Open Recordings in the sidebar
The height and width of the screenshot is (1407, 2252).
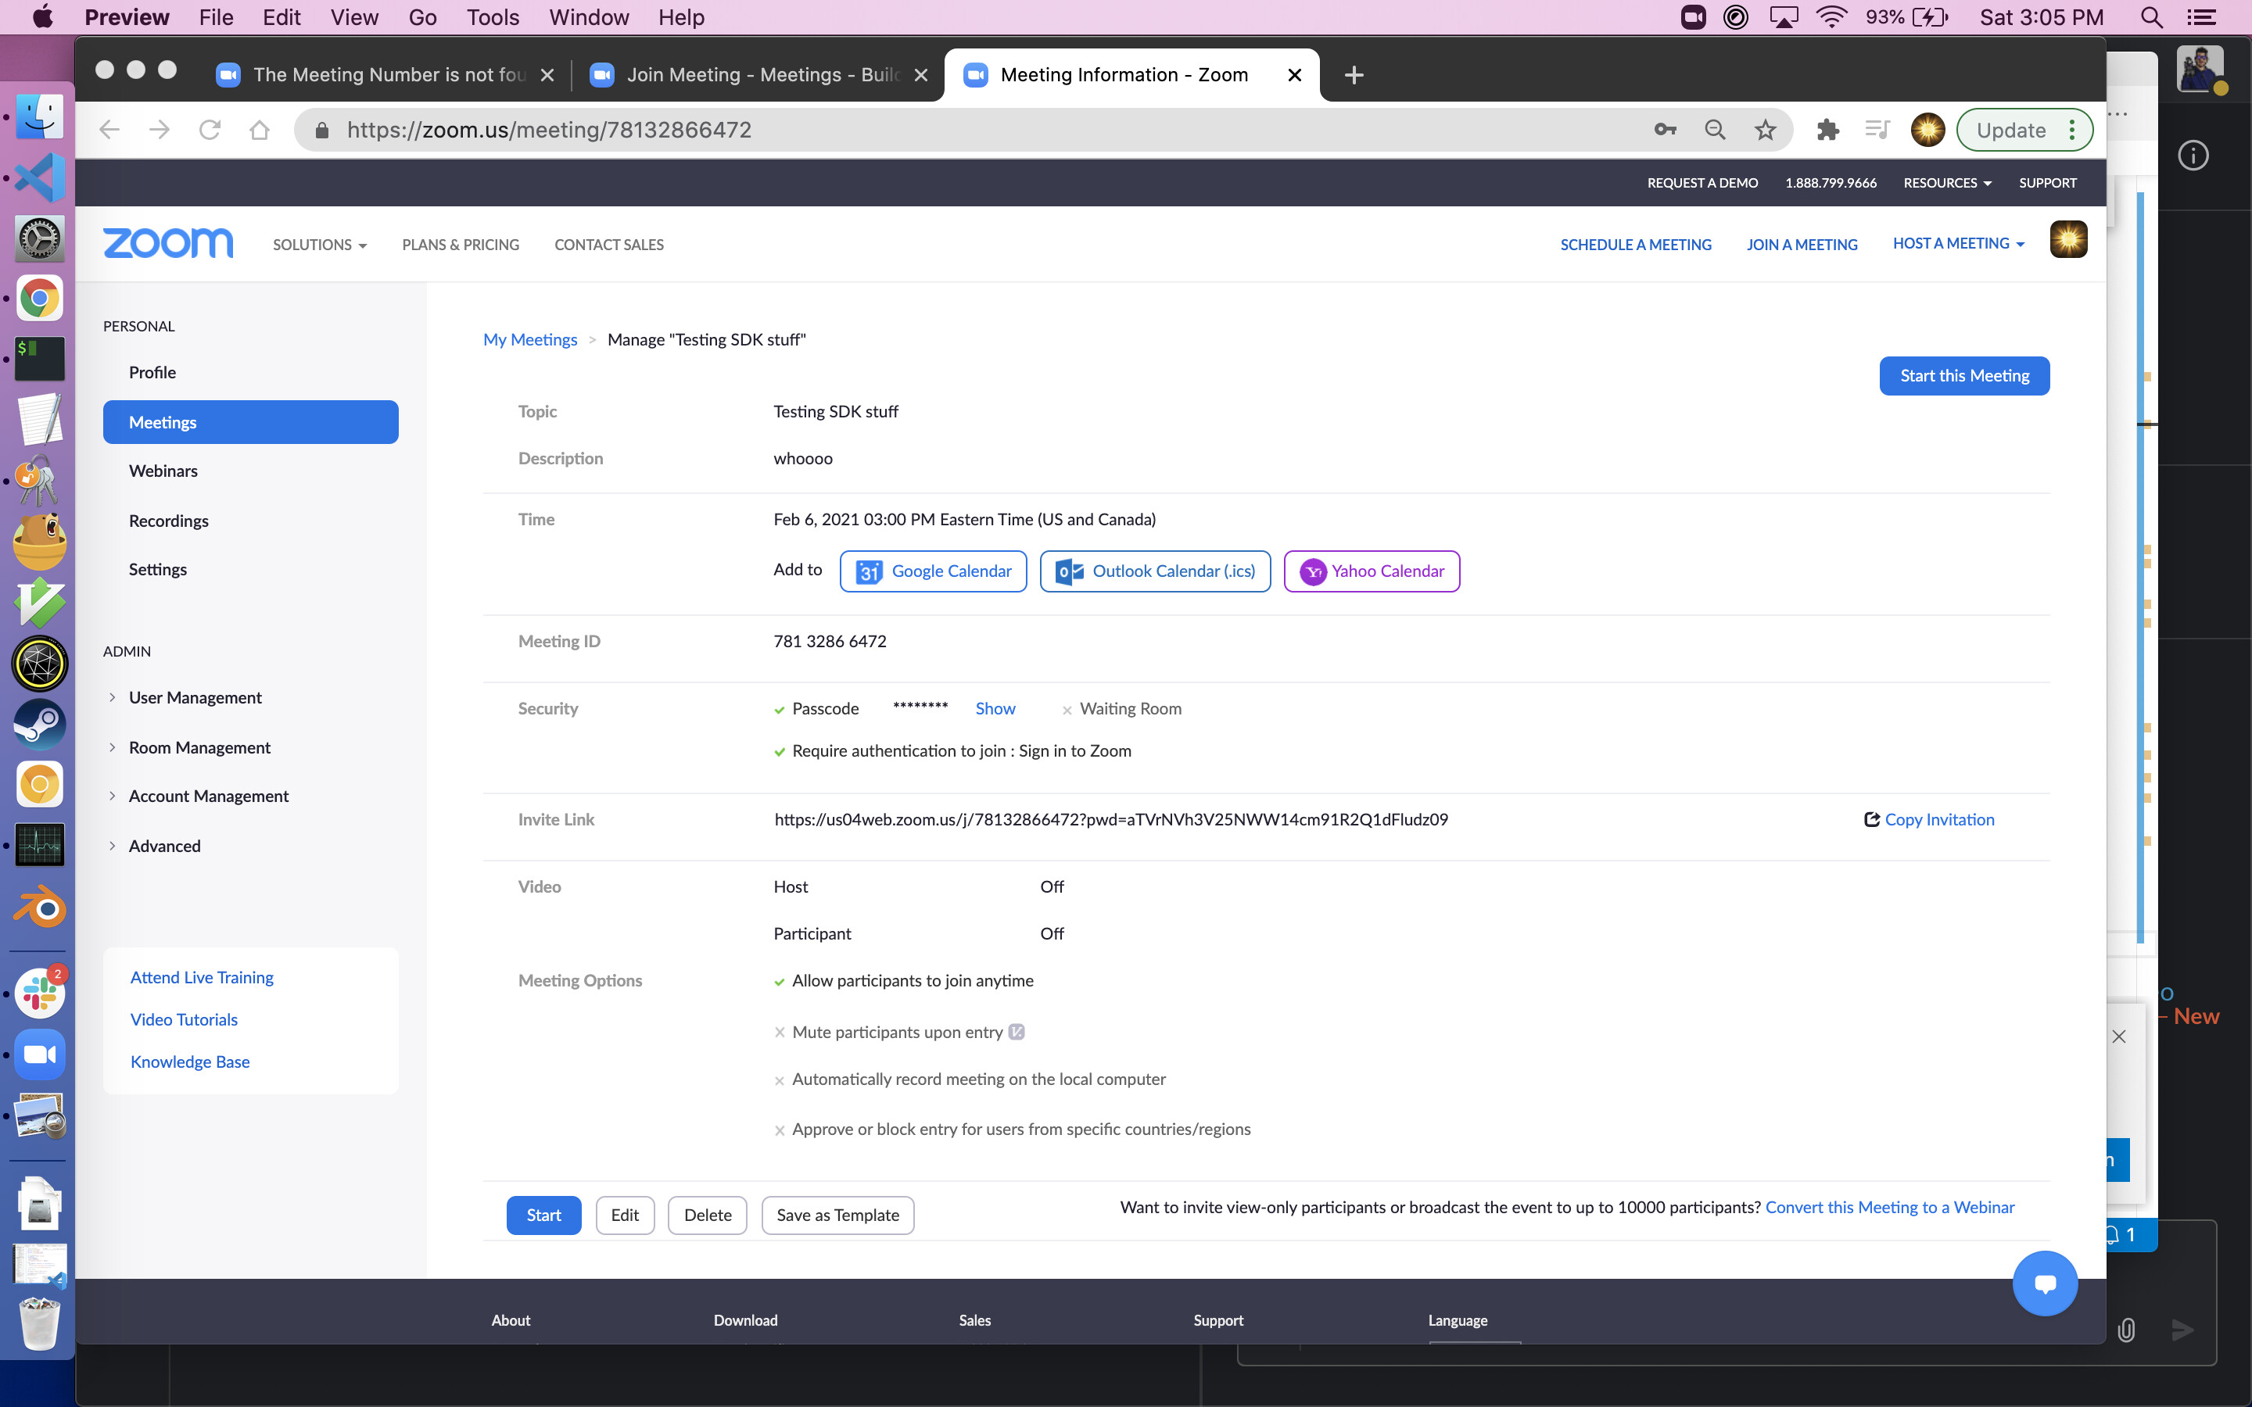click(168, 521)
